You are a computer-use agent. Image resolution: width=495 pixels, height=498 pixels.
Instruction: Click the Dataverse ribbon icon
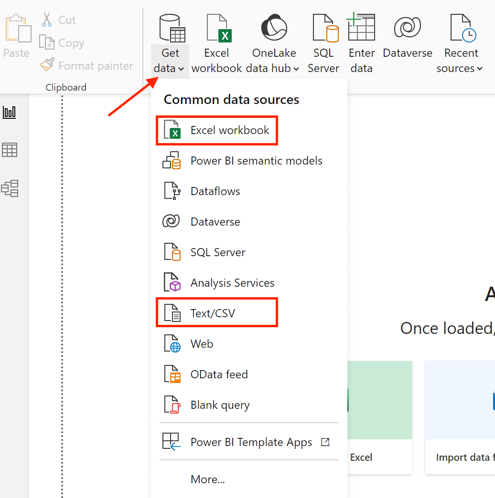coord(408,27)
